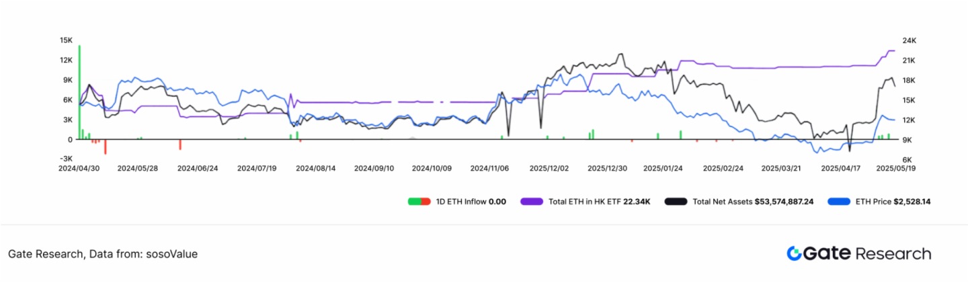Toggle the Total Net Assets legend label
This screenshot has height=283, width=968.
tap(722, 201)
